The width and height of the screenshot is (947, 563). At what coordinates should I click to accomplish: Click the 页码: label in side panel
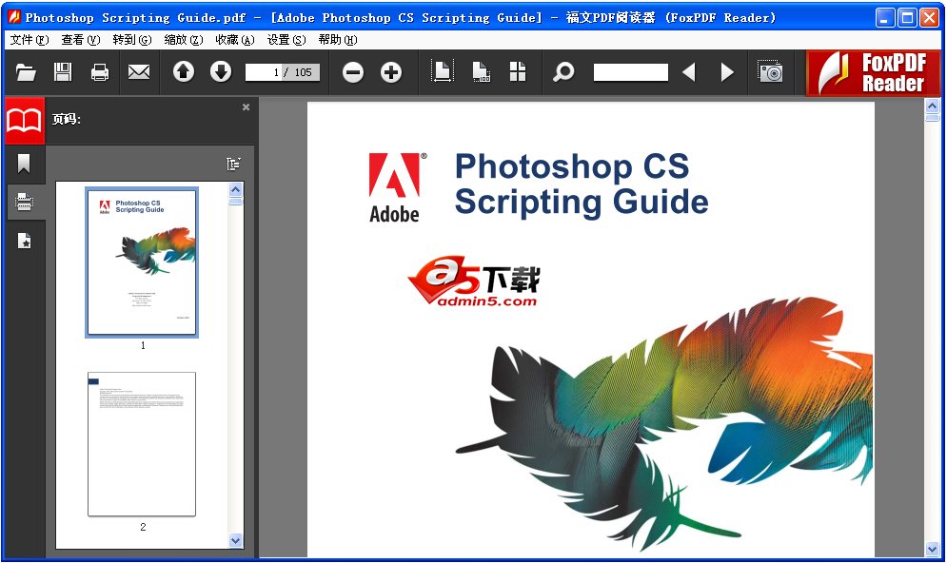[66, 119]
